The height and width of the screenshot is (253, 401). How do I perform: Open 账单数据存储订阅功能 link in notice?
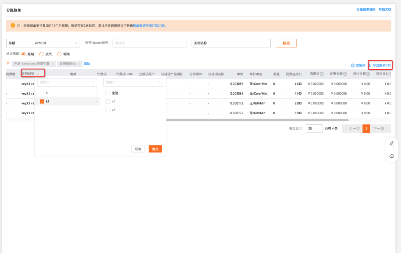[149, 26]
